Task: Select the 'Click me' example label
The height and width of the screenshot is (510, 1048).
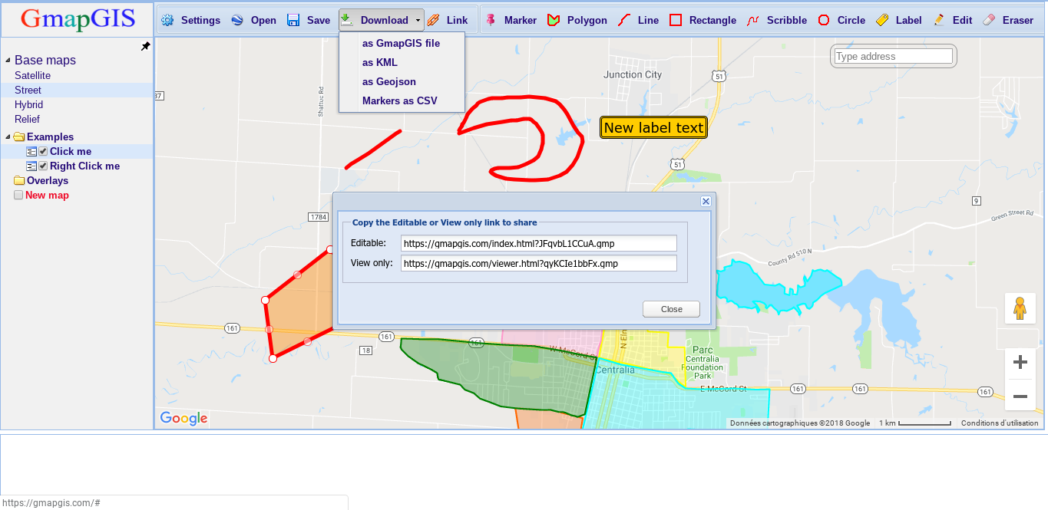Action: 71,152
